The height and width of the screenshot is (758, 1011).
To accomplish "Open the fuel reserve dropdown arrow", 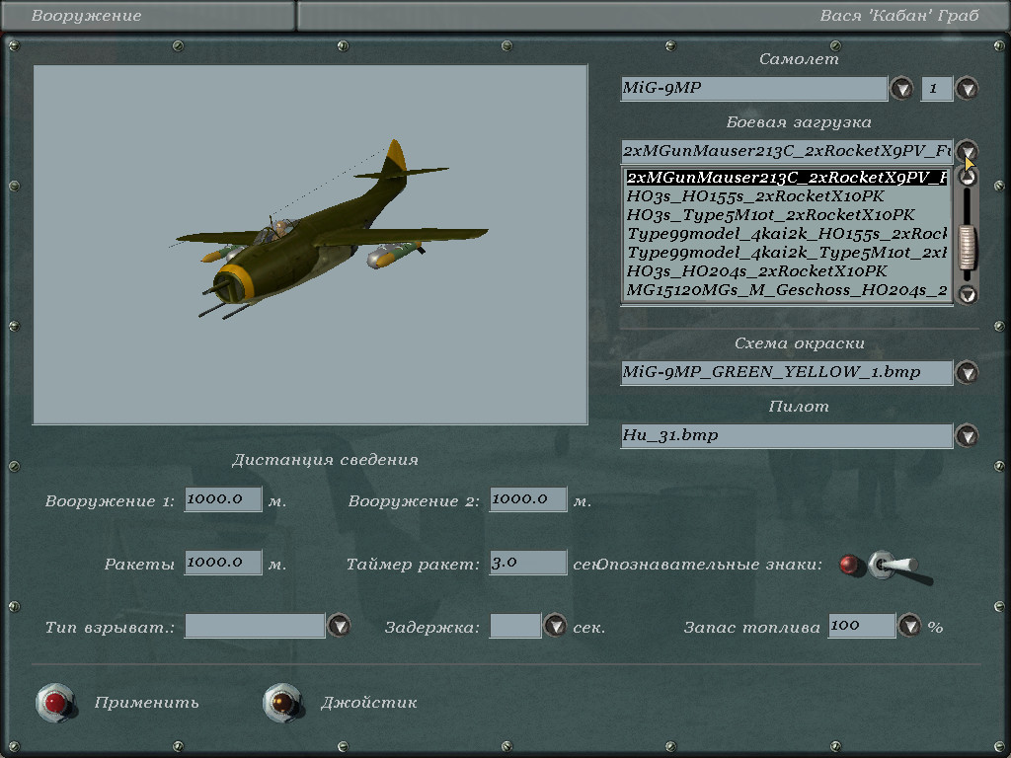I will [x=909, y=626].
